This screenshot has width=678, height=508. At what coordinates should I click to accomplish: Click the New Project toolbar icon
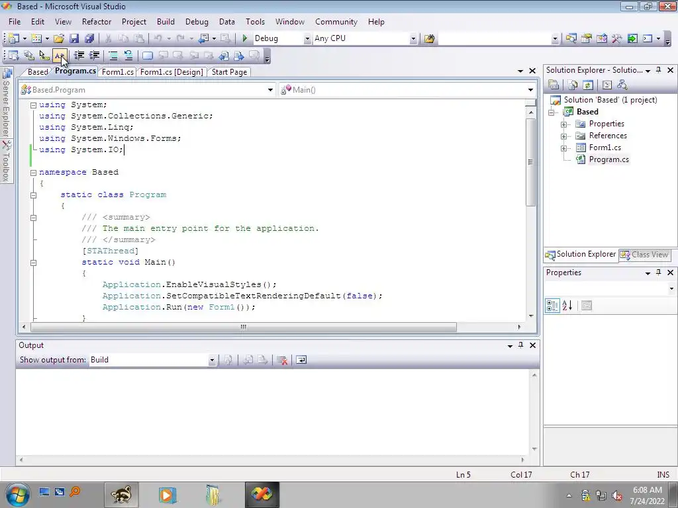point(14,38)
